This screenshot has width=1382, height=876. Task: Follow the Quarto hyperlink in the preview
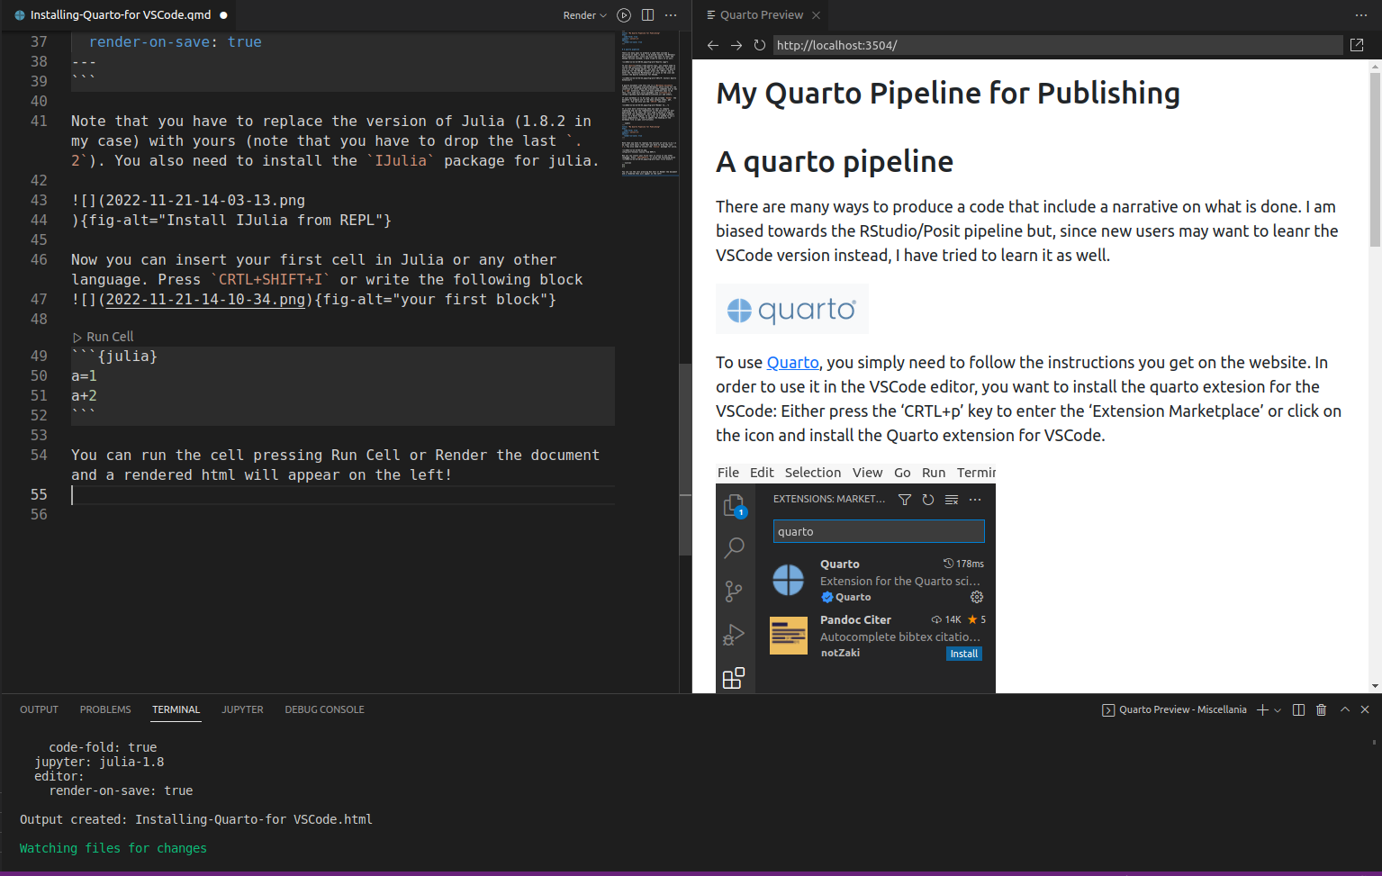pyautogui.click(x=792, y=362)
